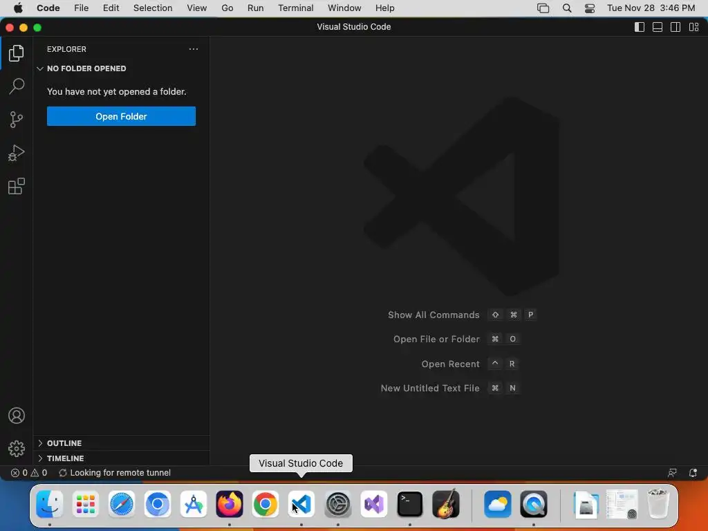
Task: Open Explorer's Views and More Actions ellipsis
Action: pos(194,49)
